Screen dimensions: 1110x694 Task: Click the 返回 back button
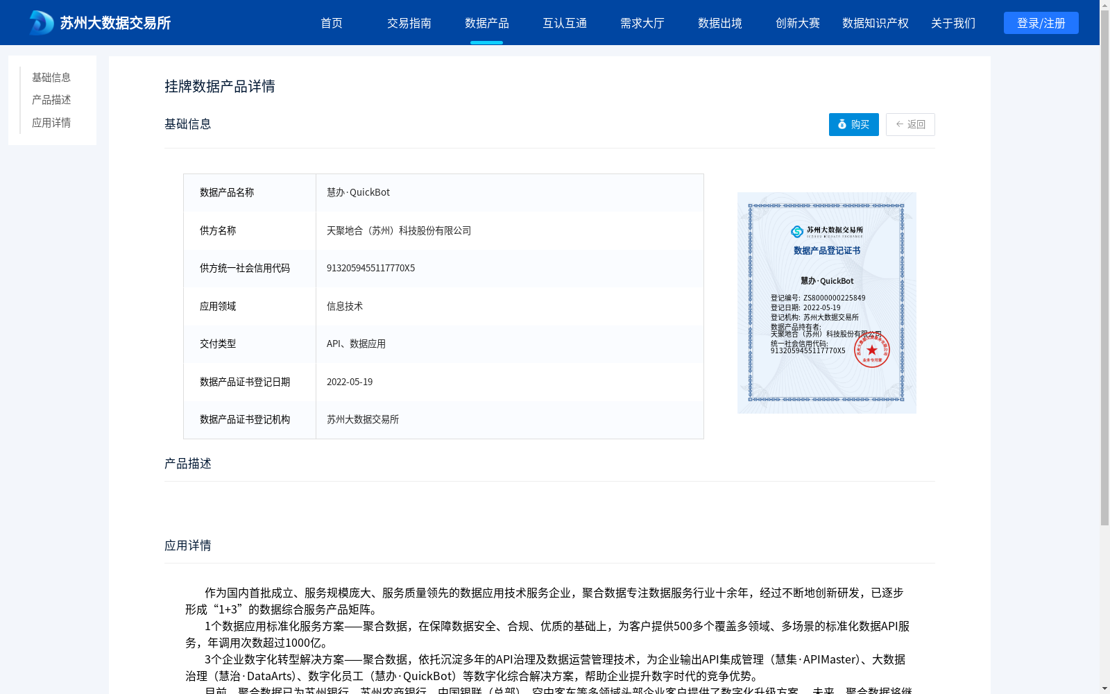pyautogui.click(x=910, y=124)
